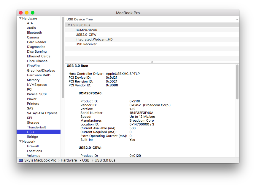Click the MacBook icon in path bar
Viewport: 256px width, 187px height.
21,160
